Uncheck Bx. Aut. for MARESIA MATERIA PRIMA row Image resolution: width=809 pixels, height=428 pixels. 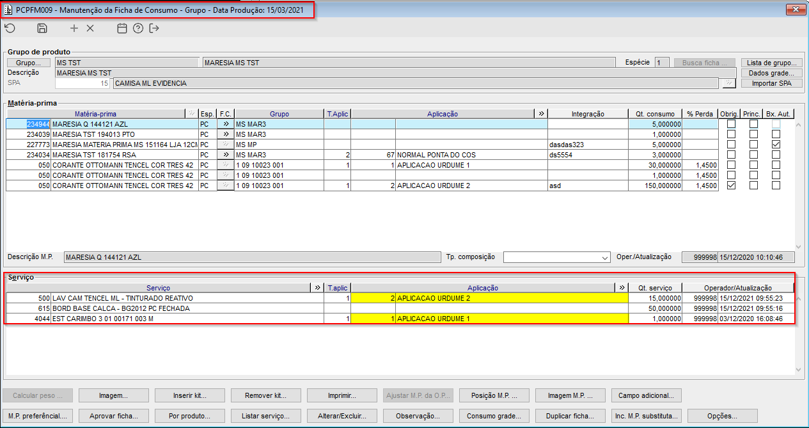point(776,145)
